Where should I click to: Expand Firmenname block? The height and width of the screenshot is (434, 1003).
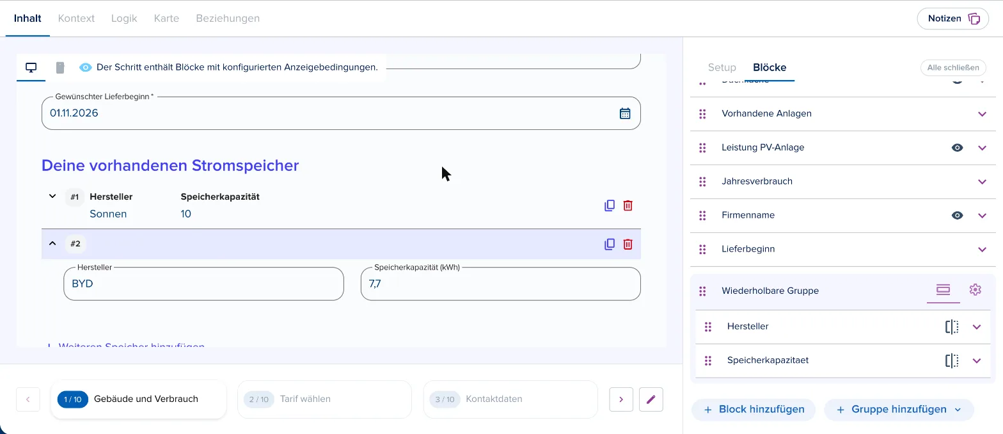pos(983,216)
